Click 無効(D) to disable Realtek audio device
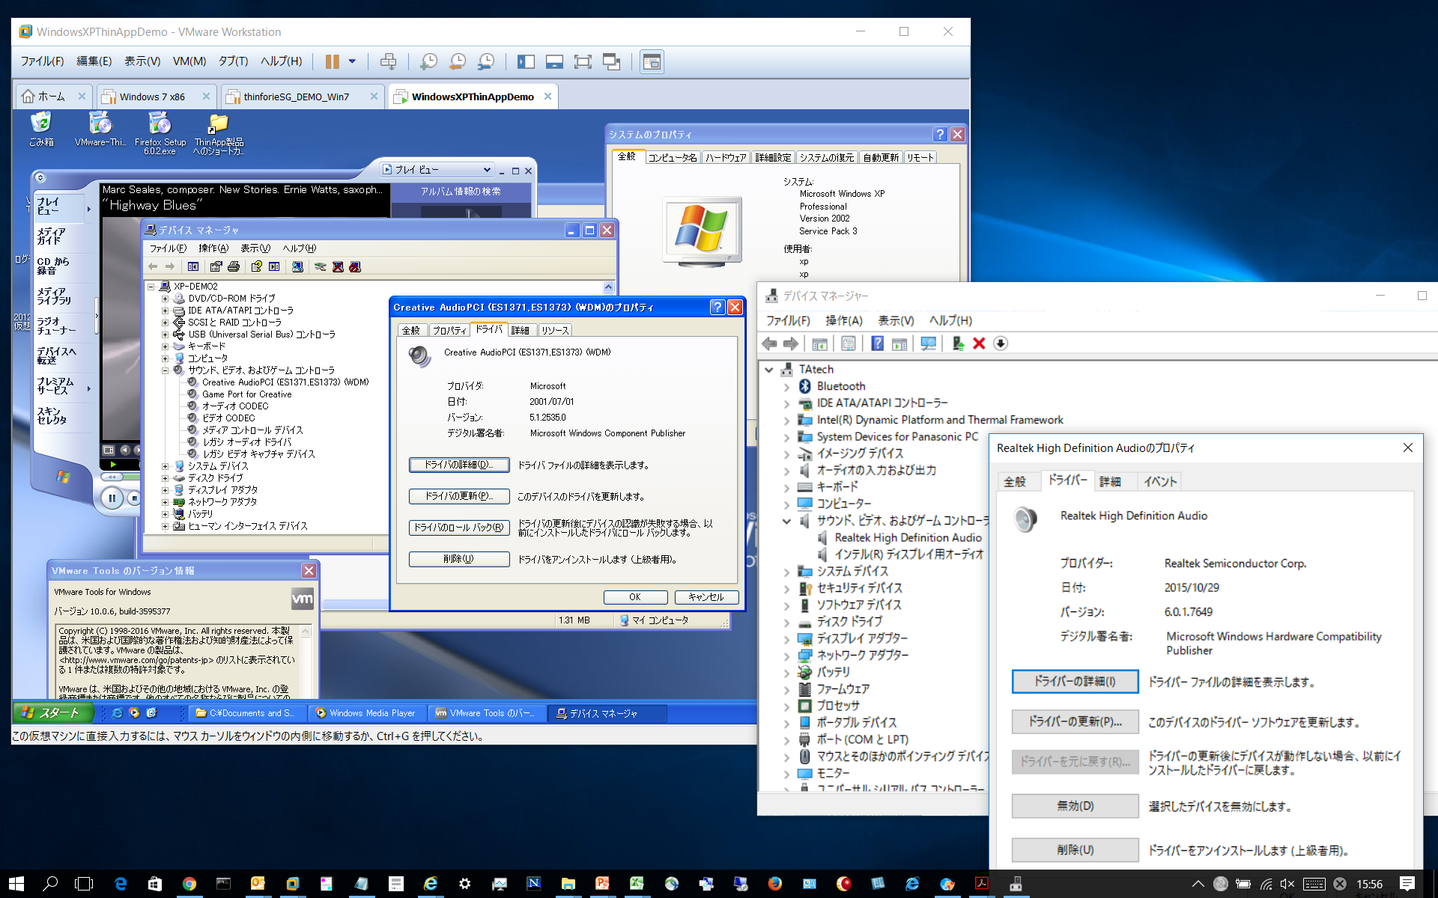Screen dimensions: 1438x898 click(x=1075, y=806)
